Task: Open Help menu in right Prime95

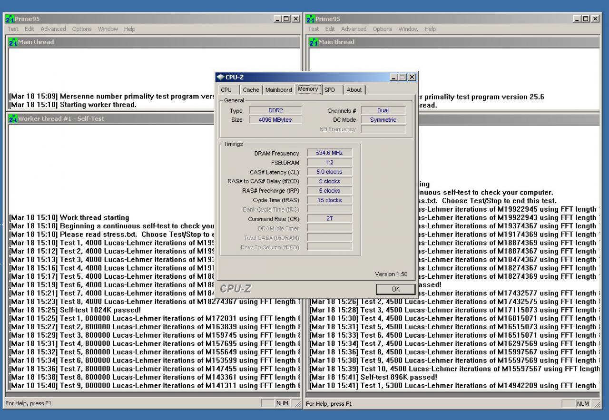Action: 430,29
